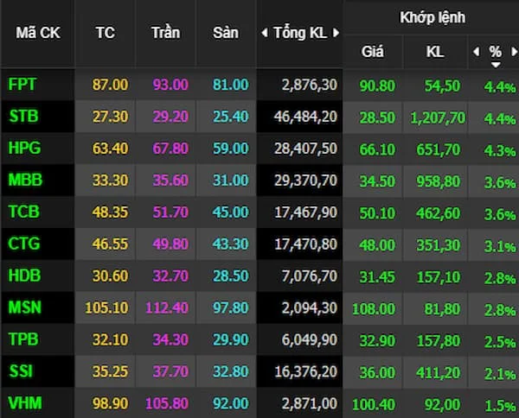Viewport: 519px width, 418px height.
Task: Select STB total volume 46,484,20
Action: (305, 117)
